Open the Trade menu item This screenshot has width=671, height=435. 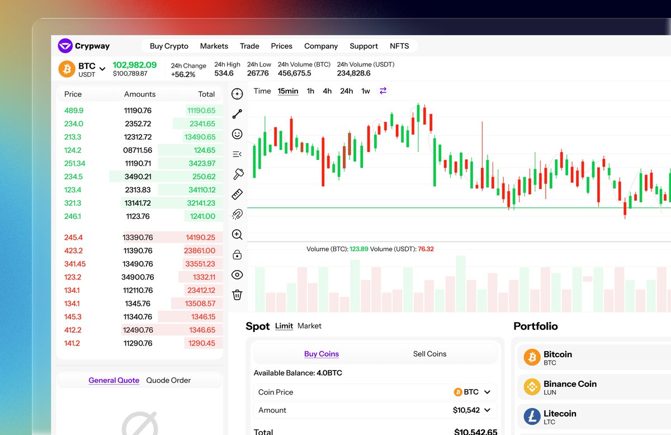tap(249, 46)
